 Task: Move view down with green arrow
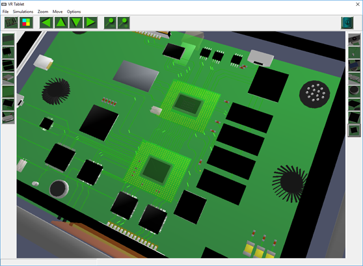pyautogui.click(x=76, y=23)
